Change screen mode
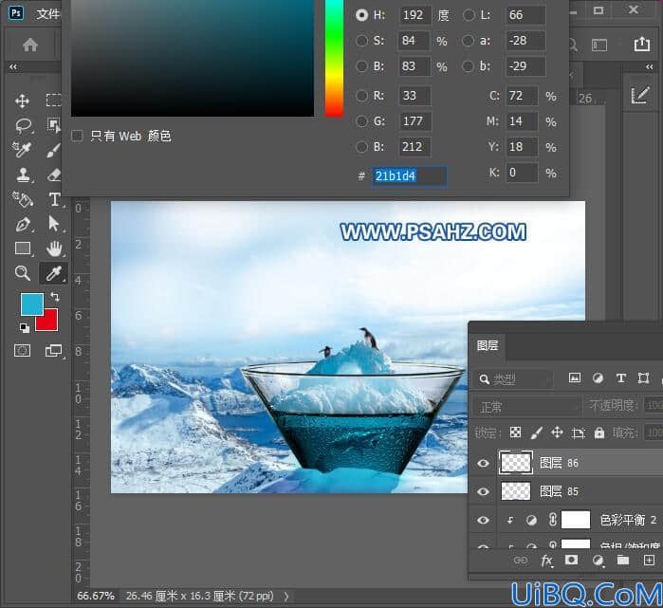Image resolution: width=663 pixels, height=608 pixels. click(54, 351)
